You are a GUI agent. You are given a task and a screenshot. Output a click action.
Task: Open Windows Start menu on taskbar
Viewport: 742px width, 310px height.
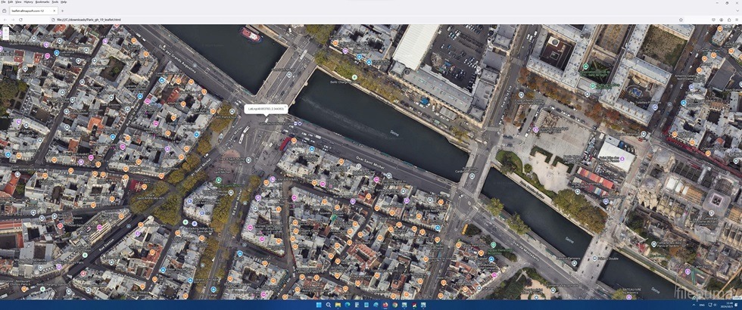point(318,305)
